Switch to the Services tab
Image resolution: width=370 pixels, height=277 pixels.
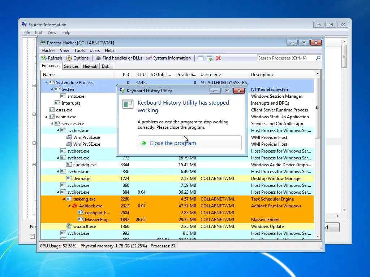tap(71, 66)
